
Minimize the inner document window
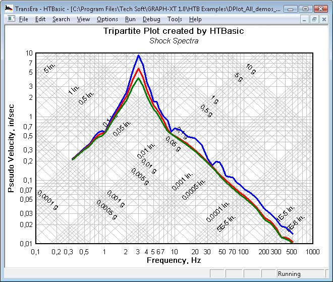point(304,20)
